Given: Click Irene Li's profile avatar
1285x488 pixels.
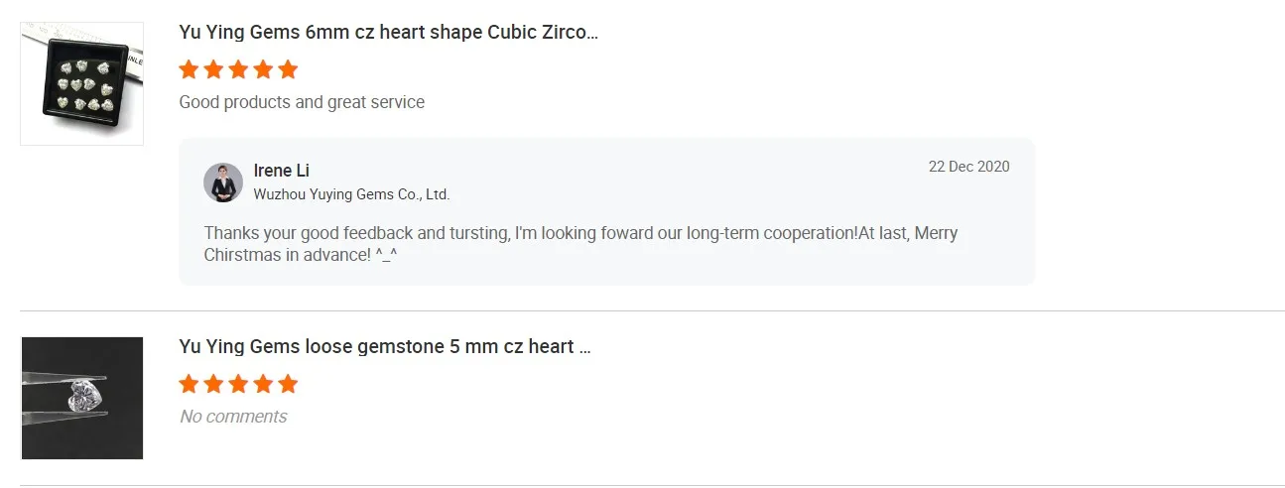Looking at the screenshot, I should pos(223,183).
